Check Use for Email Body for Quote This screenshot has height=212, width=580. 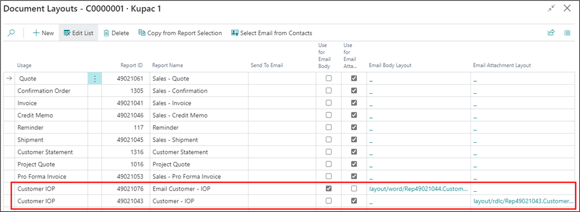(x=329, y=78)
